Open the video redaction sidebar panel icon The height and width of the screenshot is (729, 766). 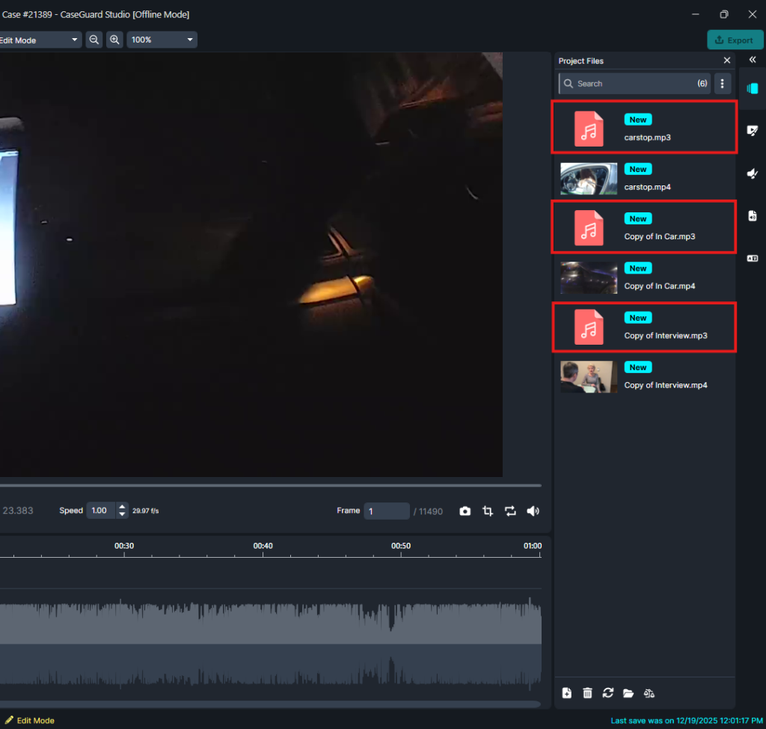pyautogui.click(x=753, y=131)
